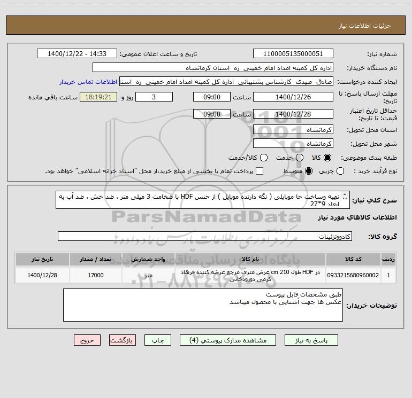
Task: Select the خدمت radio button
Action: pyautogui.click(x=300, y=158)
